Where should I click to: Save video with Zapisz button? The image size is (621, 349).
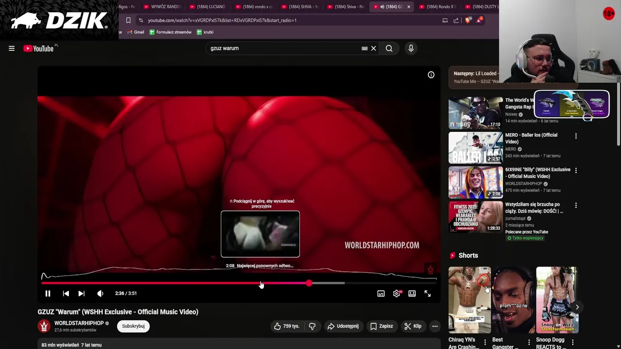pos(381,326)
